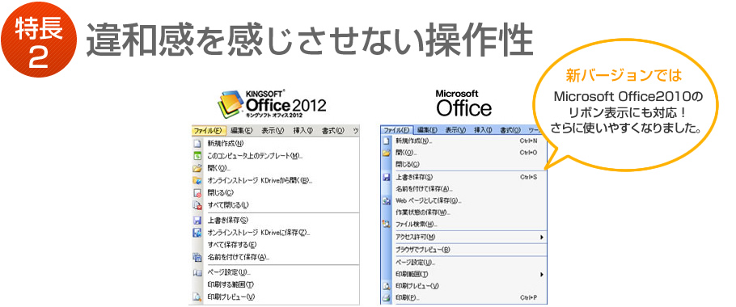Click the 上書き保存 floppy icon in Kingsoft menu
This screenshot has height=307, width=736.
[x=197, y=221]
